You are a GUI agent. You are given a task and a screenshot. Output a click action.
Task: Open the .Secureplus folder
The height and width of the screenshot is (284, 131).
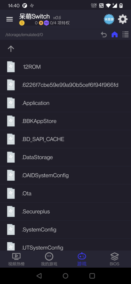tap(65, 212)
